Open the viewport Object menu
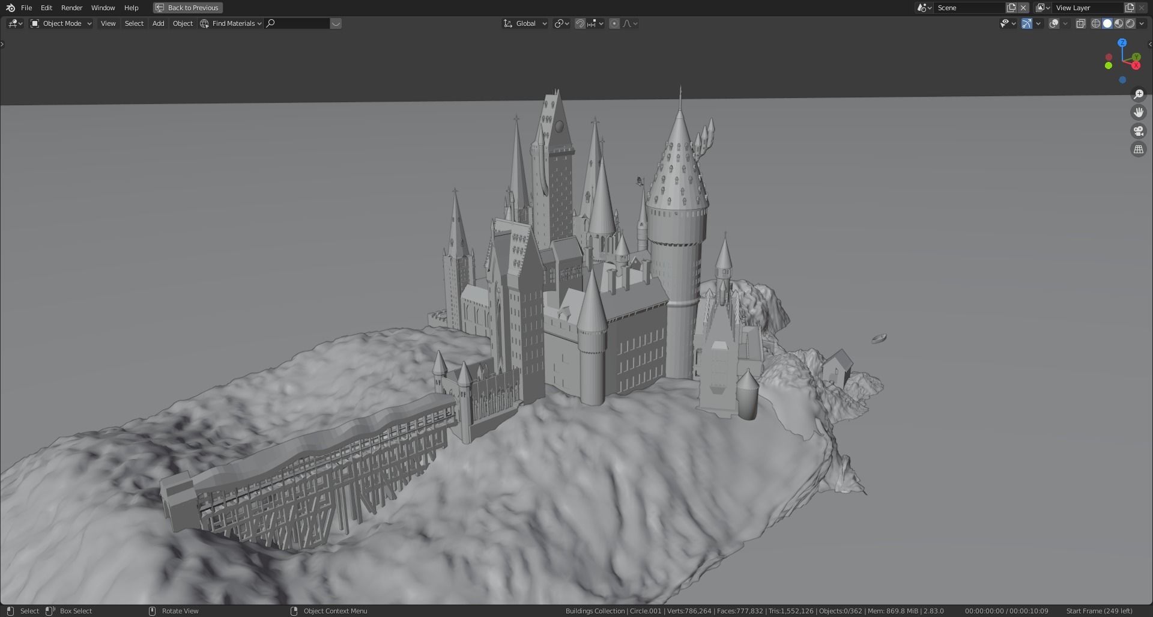1153x617 pixels. pos(183,23)
